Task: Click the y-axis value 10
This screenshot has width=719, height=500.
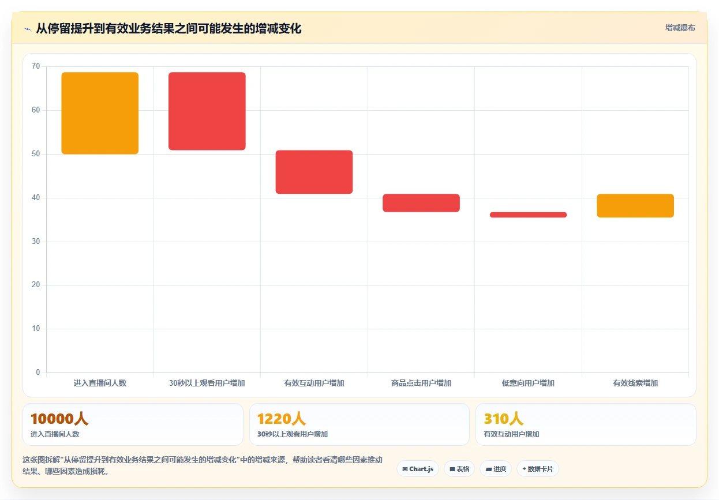Action: (x=36, y=329)
